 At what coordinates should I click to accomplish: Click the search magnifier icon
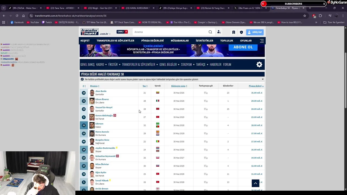pos(210,32)
